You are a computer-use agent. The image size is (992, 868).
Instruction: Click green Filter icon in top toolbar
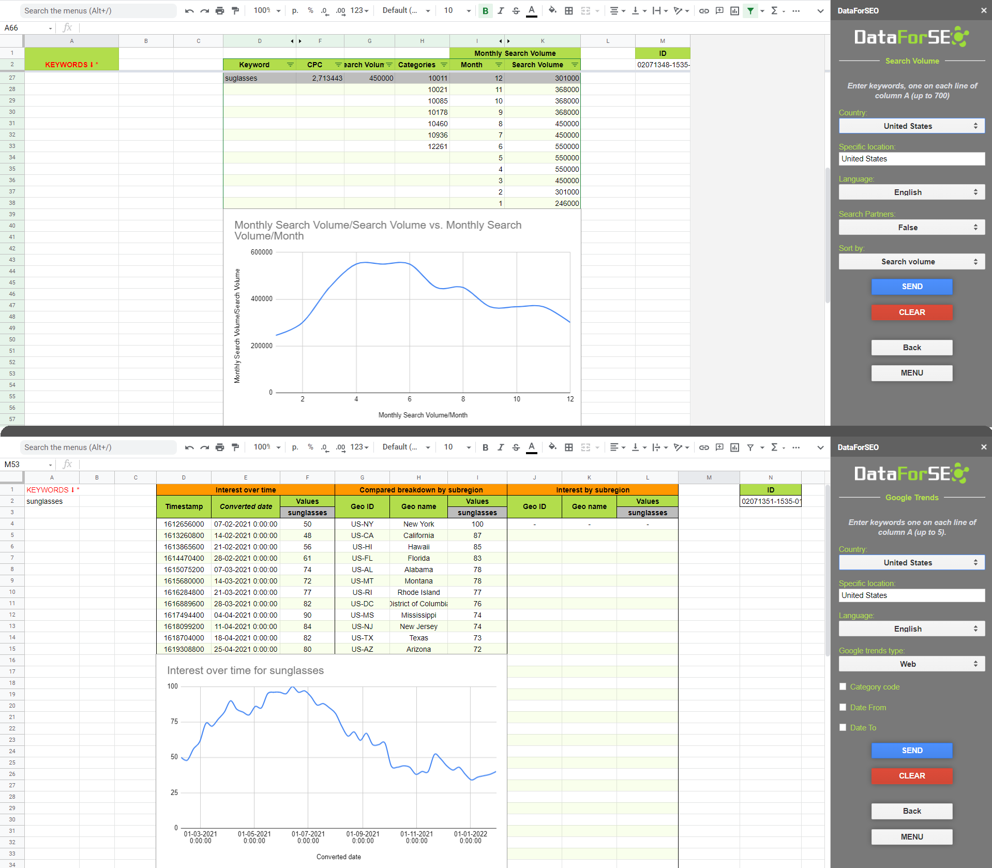(750, 11)
